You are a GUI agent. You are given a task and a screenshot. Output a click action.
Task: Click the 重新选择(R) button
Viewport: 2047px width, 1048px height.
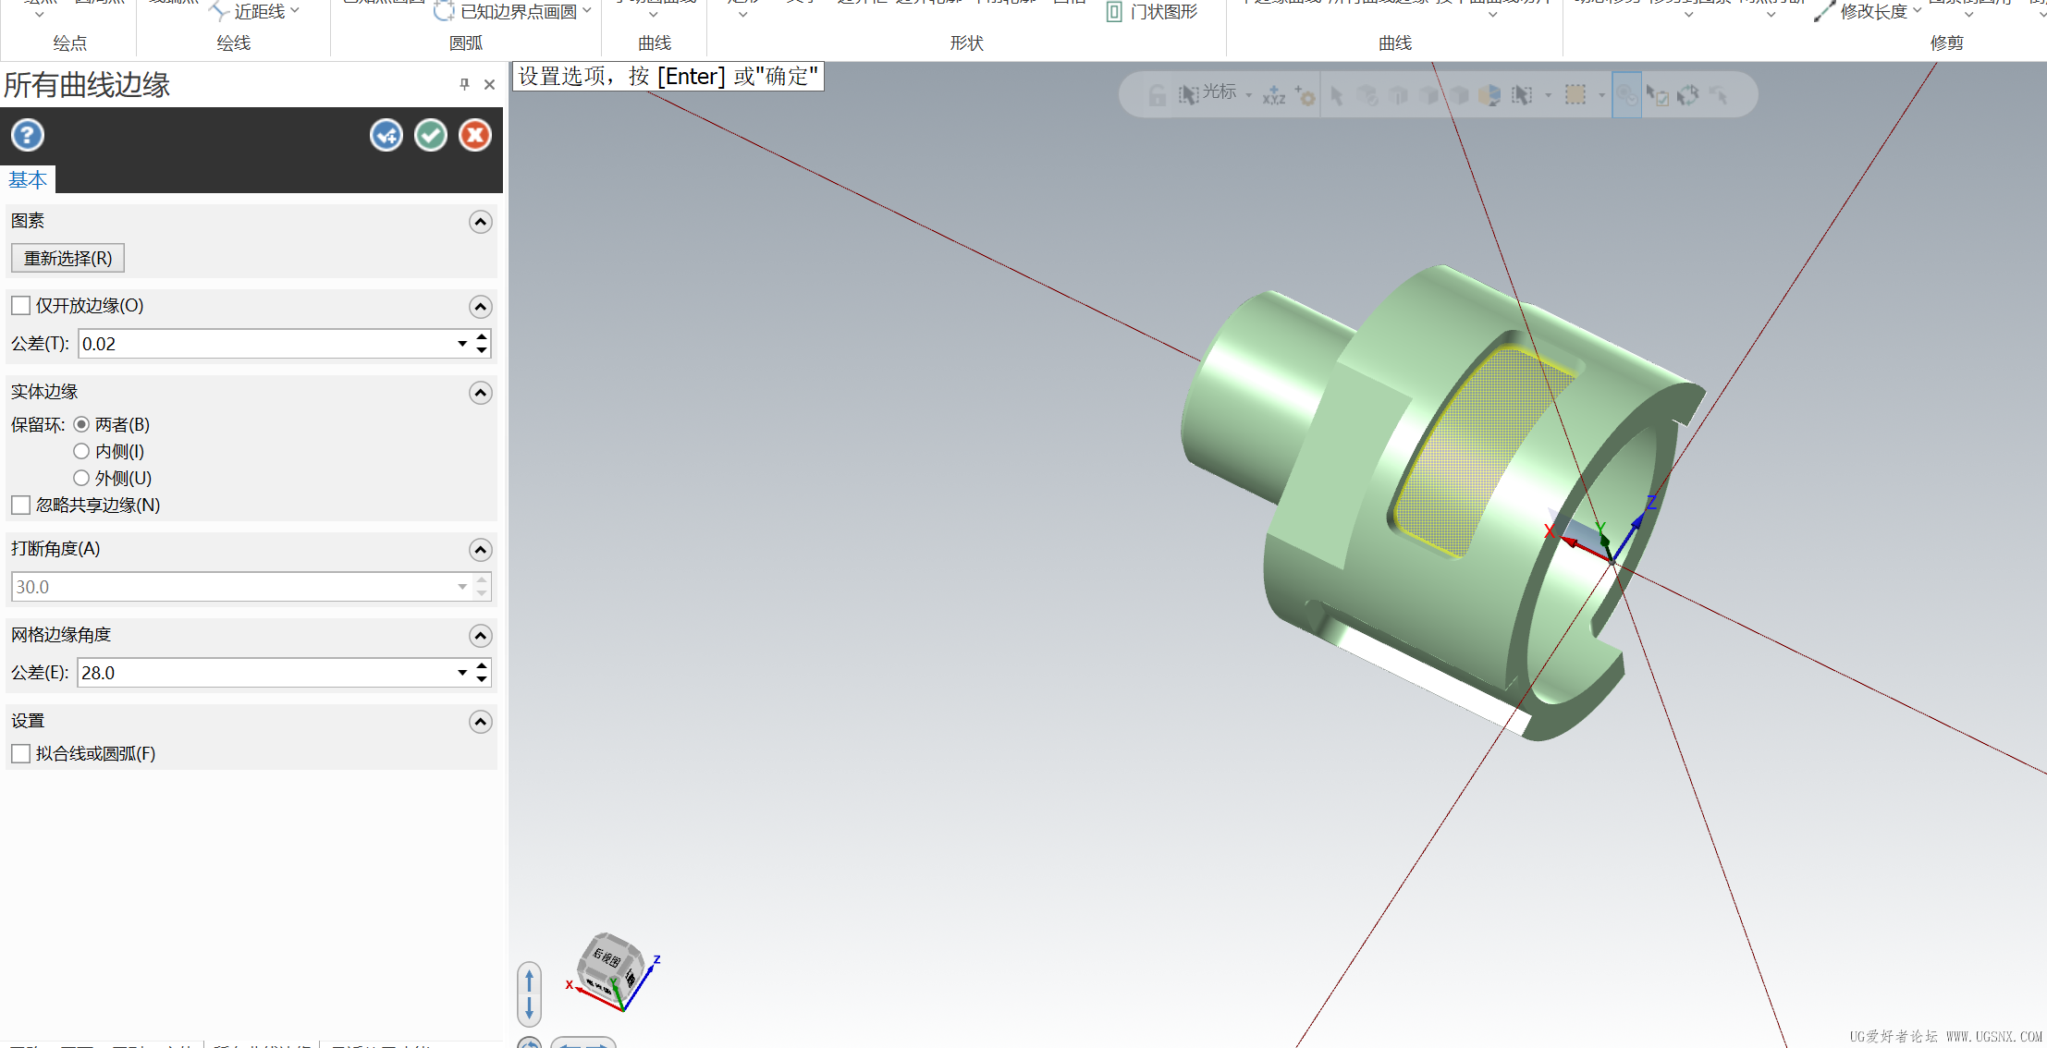point(67,259)
